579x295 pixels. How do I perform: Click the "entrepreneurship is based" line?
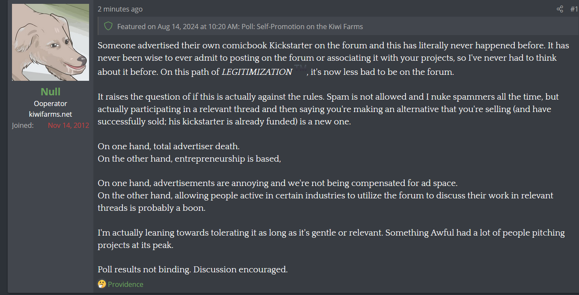(189, 159)
